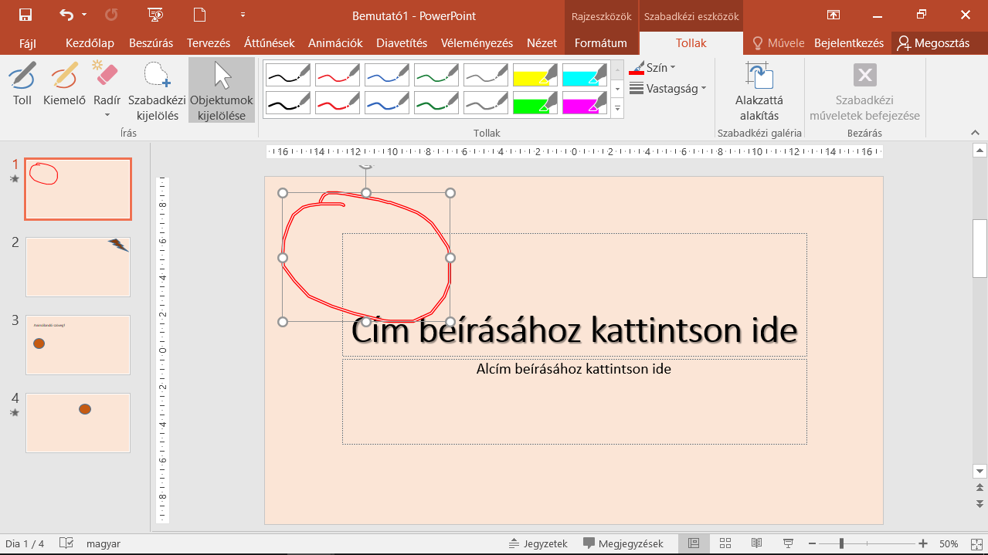The height and width of the screenshot is (555, 988).
Task: Expand the Radír eraser options arrow
Action: (107, 115)
